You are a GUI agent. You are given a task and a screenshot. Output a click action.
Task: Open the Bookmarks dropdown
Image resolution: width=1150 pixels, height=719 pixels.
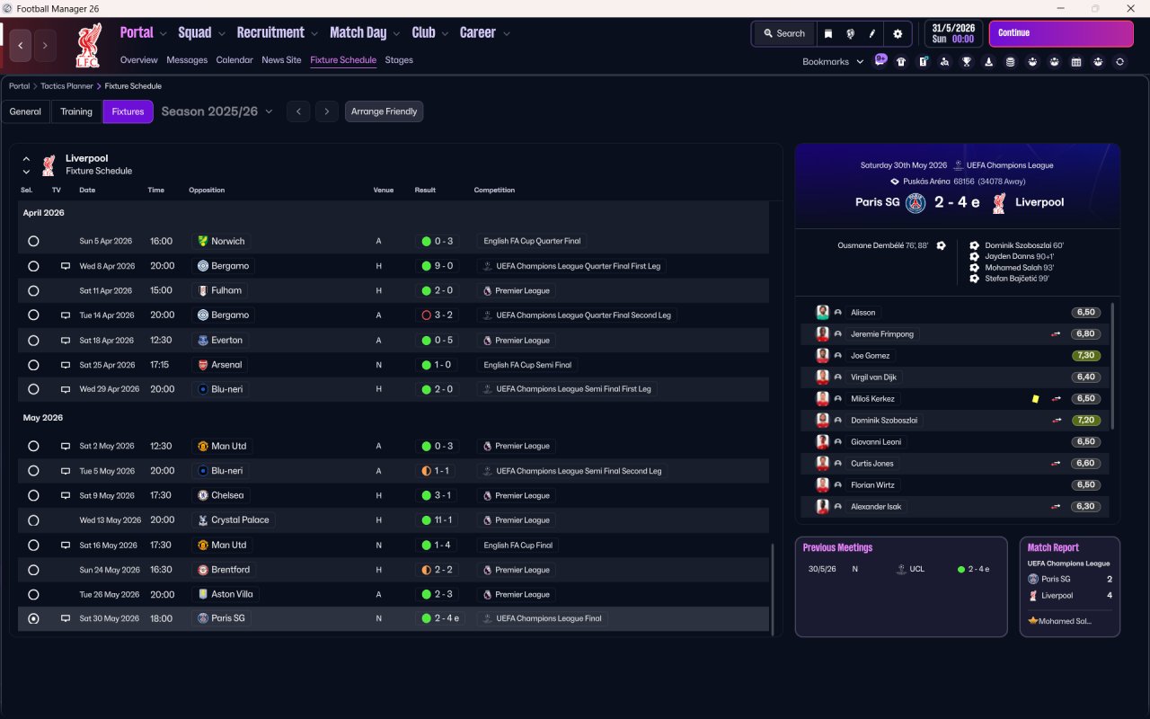[x=833, y=62]
